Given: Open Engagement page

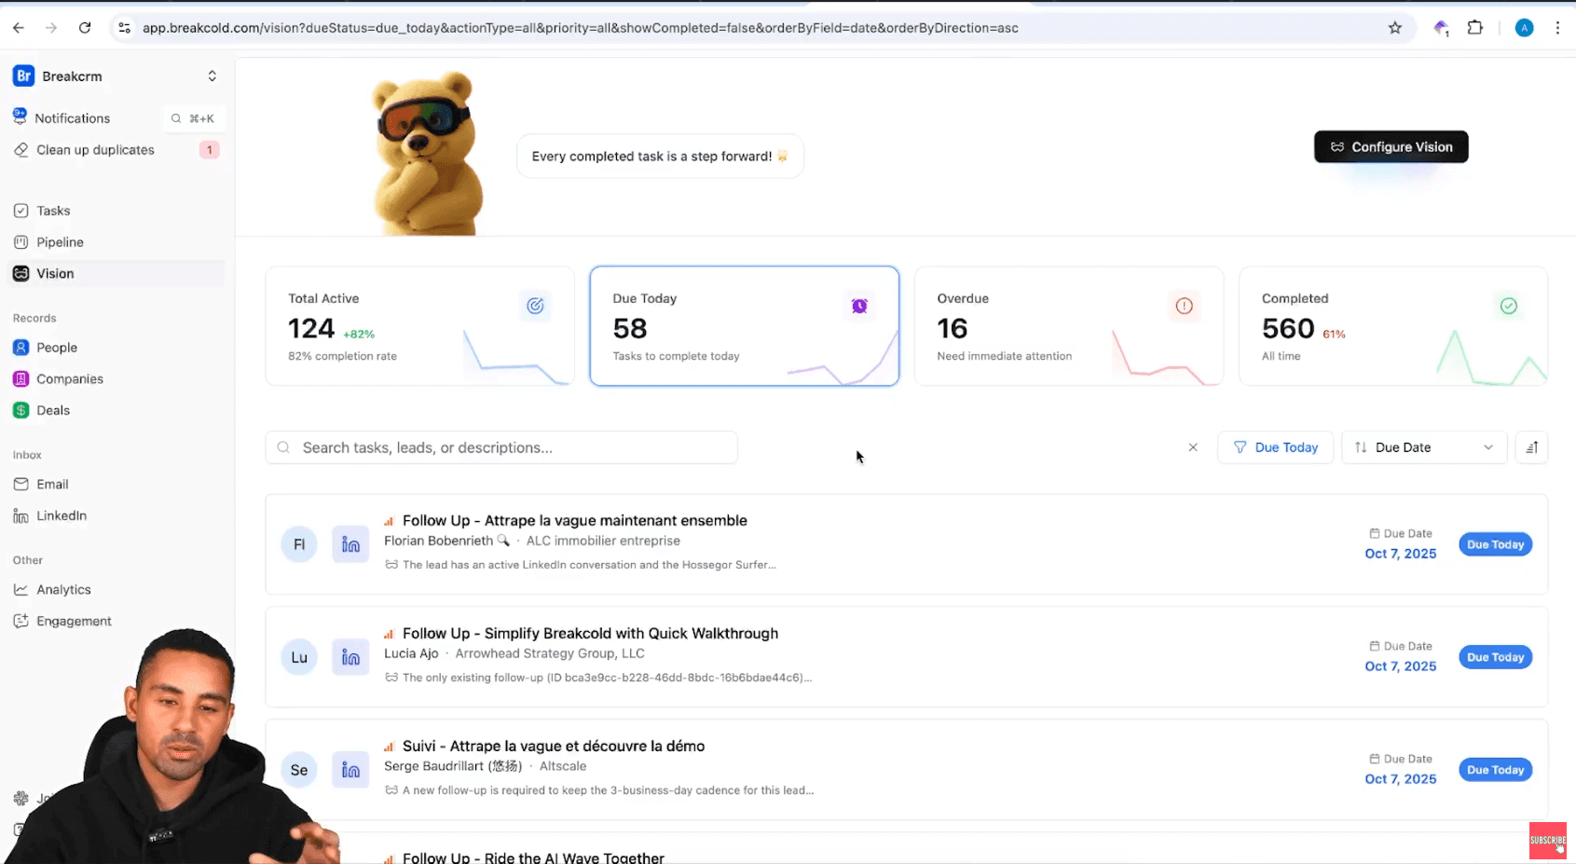Looking at the screenshot, I should (74, 622).
